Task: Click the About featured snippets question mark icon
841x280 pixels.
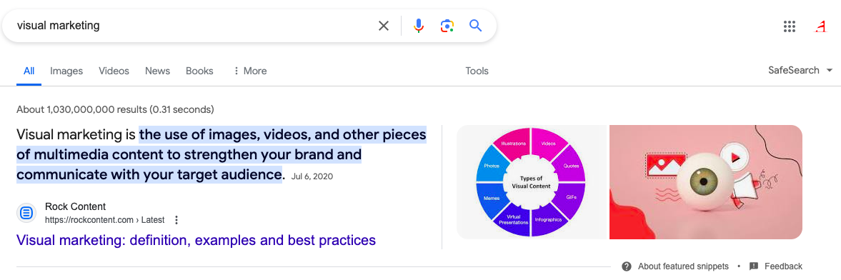Action: [x=627, y=266]
